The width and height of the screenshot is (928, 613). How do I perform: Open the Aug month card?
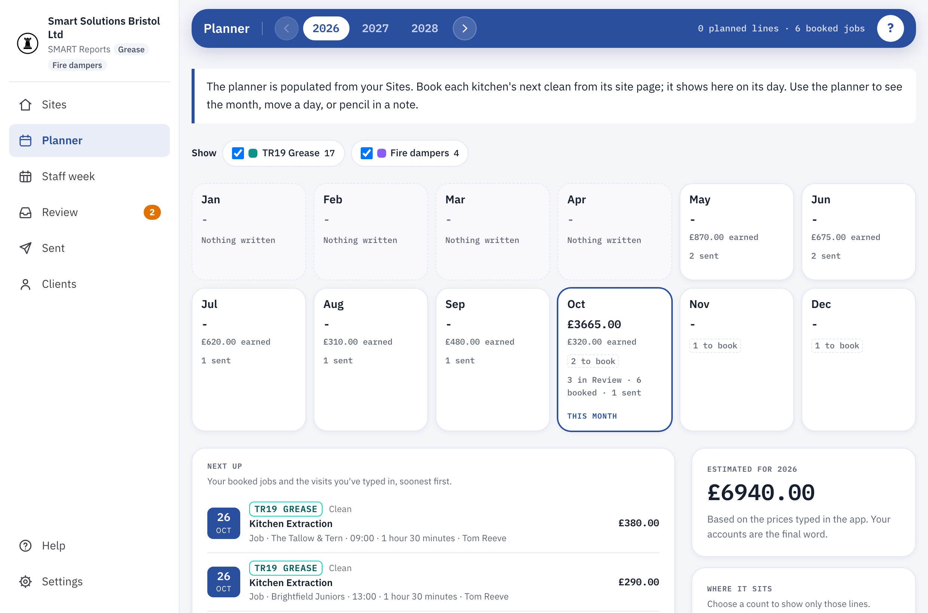pos(371,360)
